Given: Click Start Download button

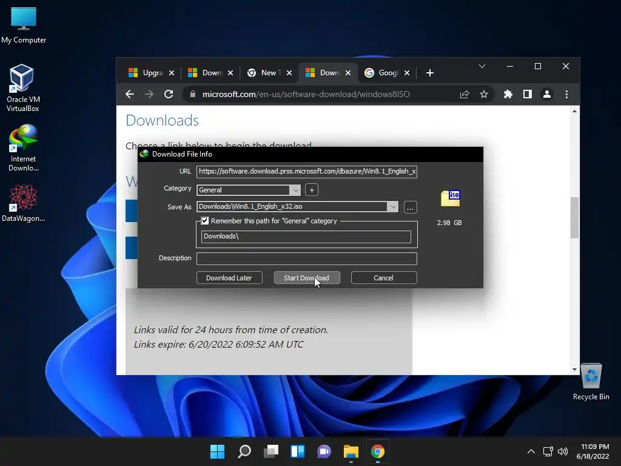Looking at the screenshot, I should (x=306, y=278).
